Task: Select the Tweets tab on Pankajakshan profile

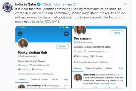Action: [x=22, y=79]
